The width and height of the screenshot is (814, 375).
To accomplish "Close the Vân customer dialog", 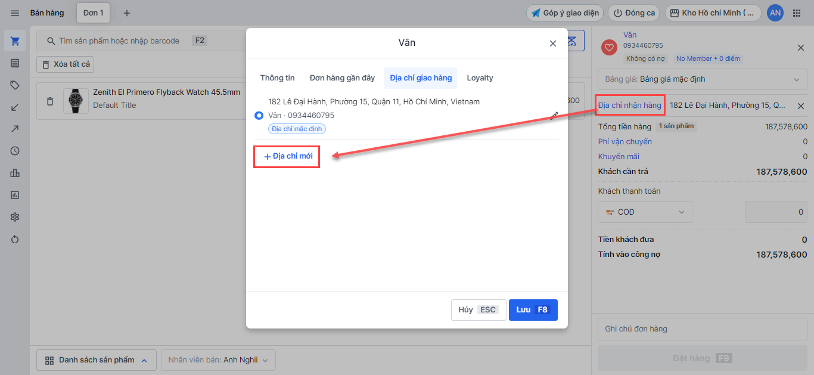I will click(552, 44).
